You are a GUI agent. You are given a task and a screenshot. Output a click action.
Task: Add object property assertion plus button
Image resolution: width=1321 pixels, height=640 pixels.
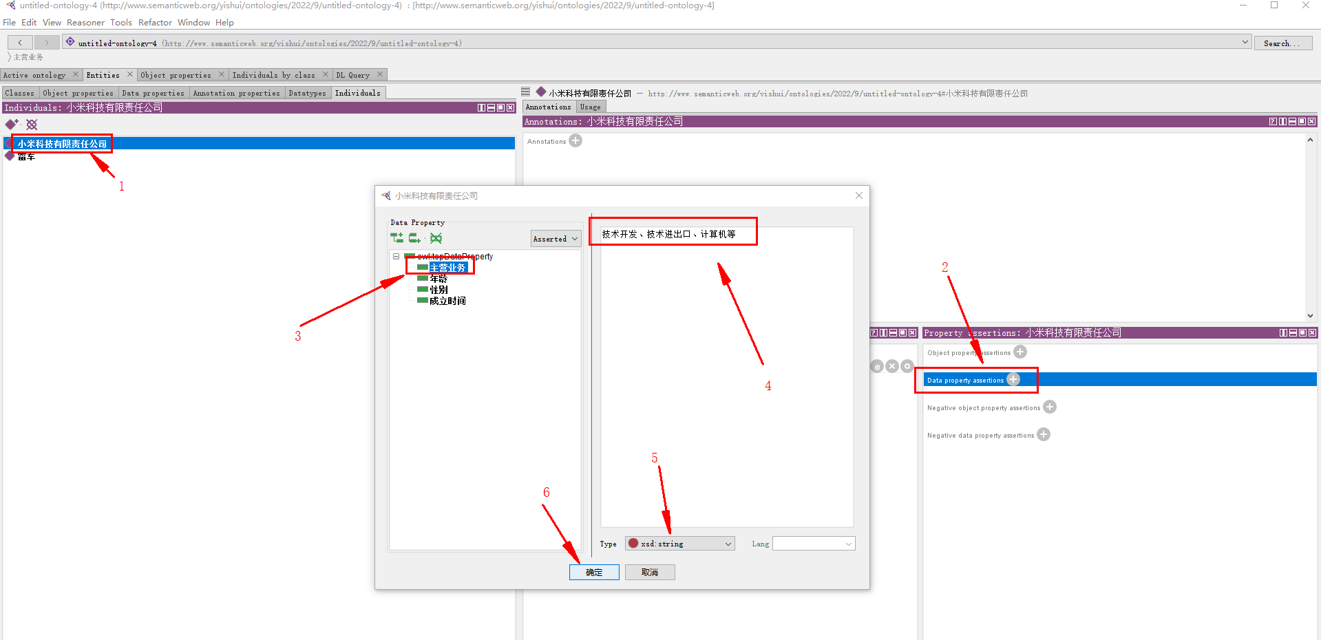(x=1020, y=352)
